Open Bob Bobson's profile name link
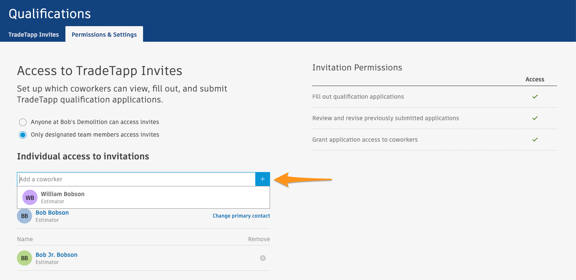The width and height of the screenshot is (576, 280). pyautogui.click(x=52, y=213)
